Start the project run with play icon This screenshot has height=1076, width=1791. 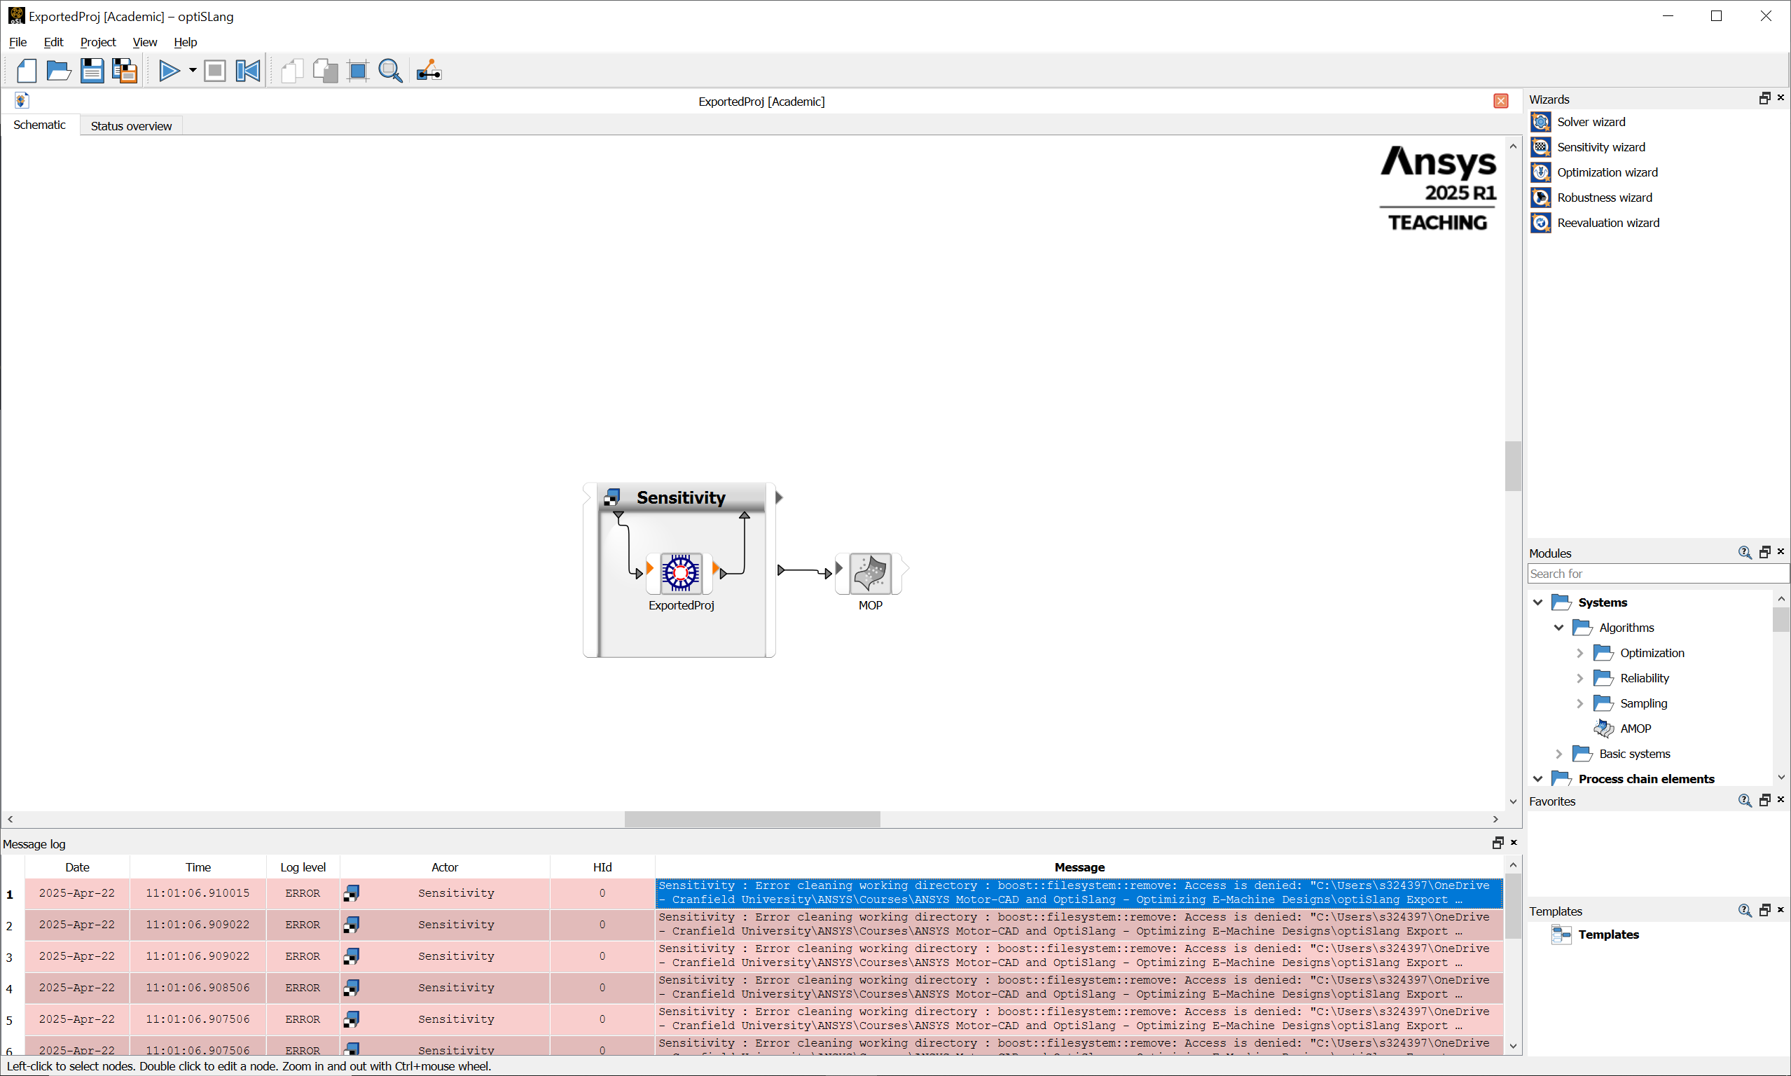170,70
